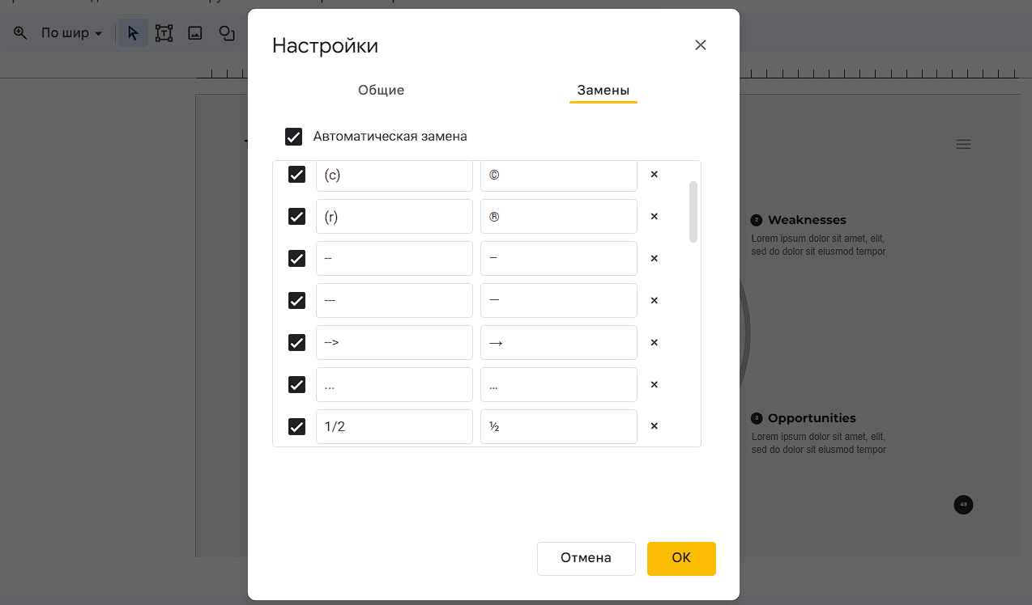The height and width of the screenshot is (605, 1032).
Task: Remove the 1/2 replacement entry
Action: 655,426
